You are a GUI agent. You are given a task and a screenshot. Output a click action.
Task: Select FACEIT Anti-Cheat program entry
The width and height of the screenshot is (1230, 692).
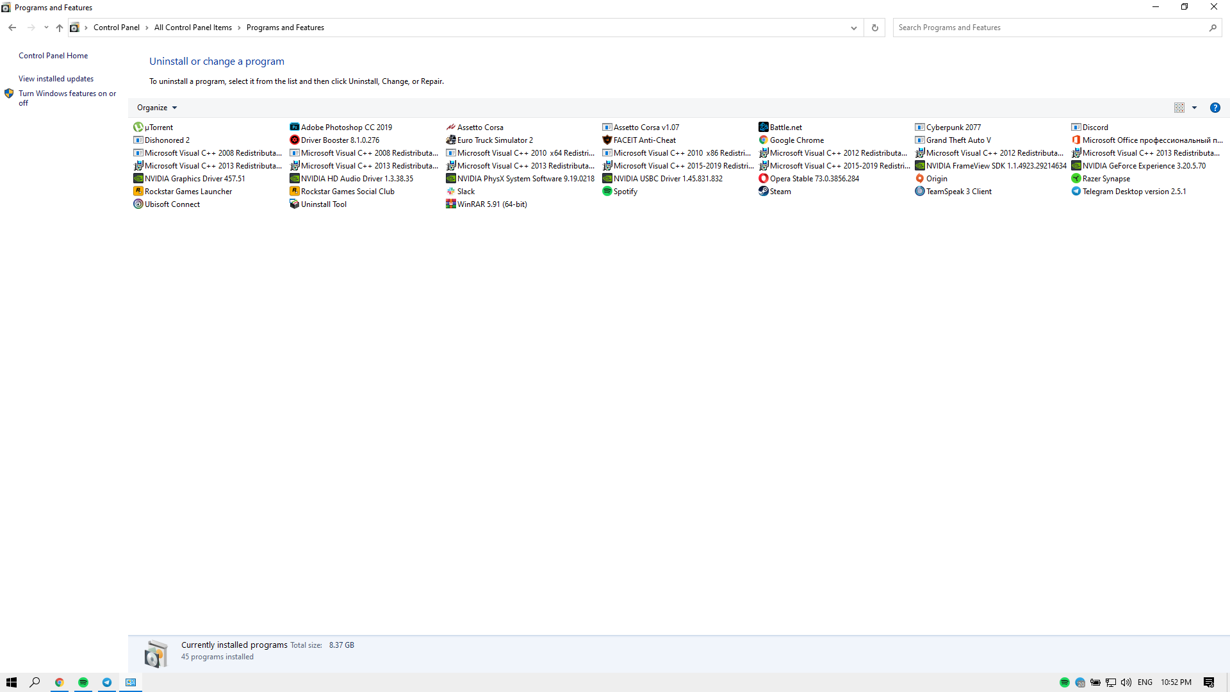click(644, 140)
